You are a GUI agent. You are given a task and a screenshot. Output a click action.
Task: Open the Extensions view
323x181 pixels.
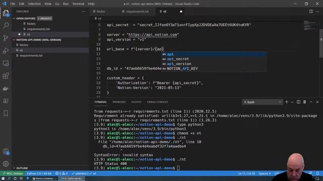(x=6, y=76)
